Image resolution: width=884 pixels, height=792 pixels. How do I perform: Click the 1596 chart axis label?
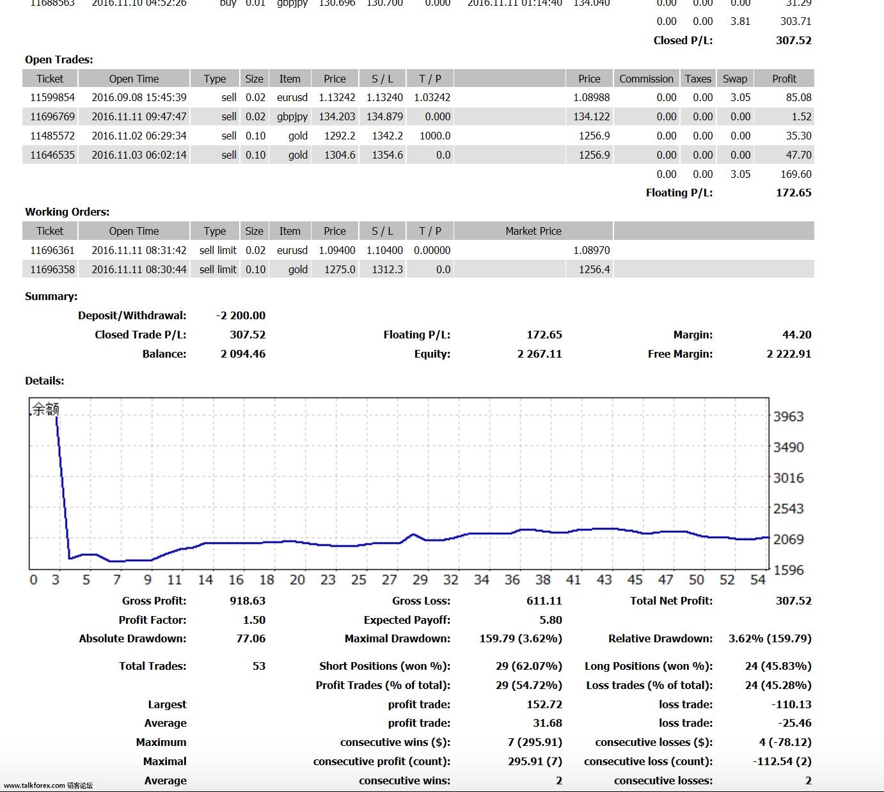(788, 570)
